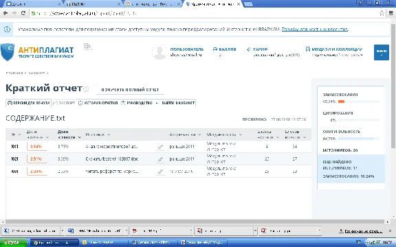Viewport: 396px width, 247px height.
Task: Click the Экспорт button
Action: [64, 103]
